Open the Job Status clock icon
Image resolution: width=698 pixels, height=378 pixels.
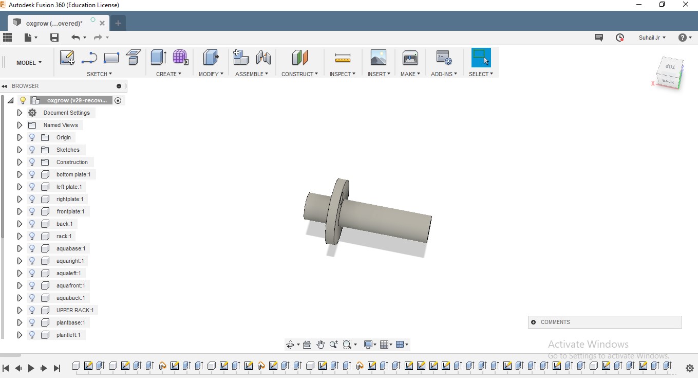tap(620, 38)
